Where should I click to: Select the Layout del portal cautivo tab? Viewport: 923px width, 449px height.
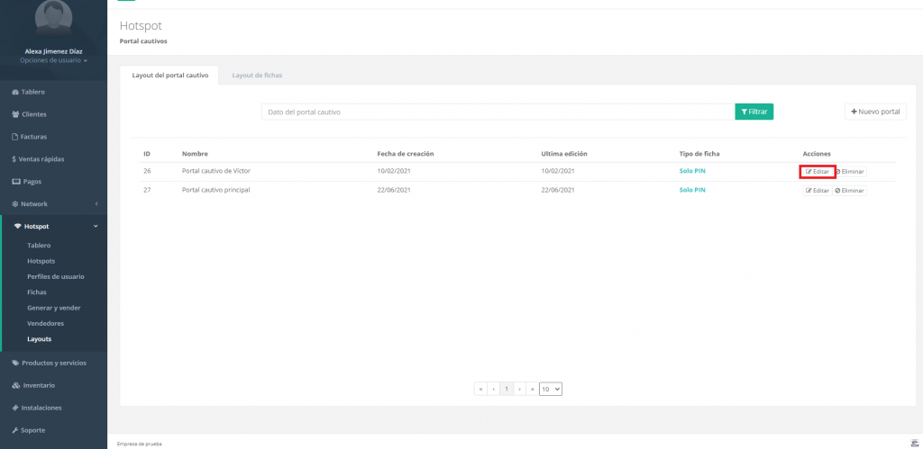pyautogui.click(x=170, y=75)
